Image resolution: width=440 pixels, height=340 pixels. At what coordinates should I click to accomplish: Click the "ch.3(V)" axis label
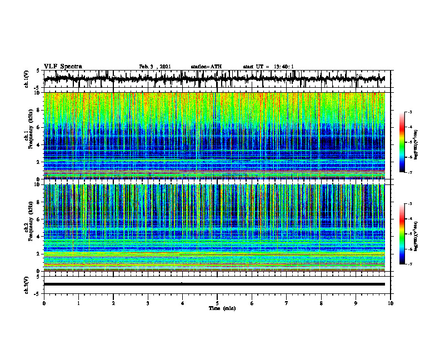[x=26, y=285]
